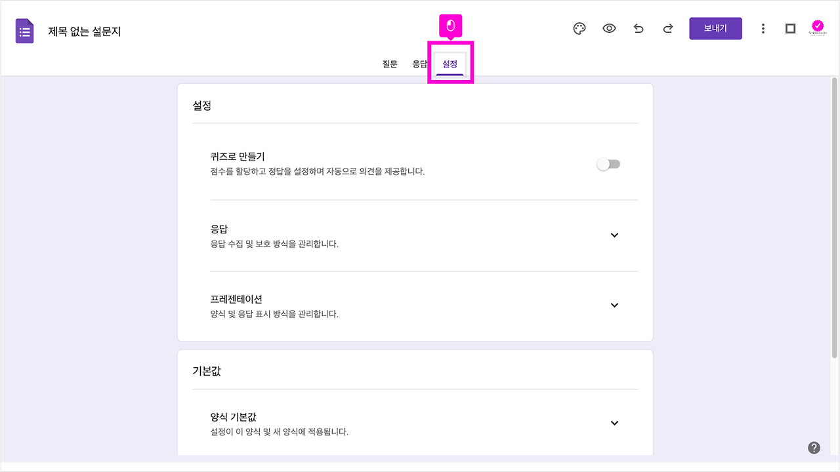The width and height of the screenshot is (840, 472).
Task: Click the account profile avatar icon
Action: tap(818, 26)
